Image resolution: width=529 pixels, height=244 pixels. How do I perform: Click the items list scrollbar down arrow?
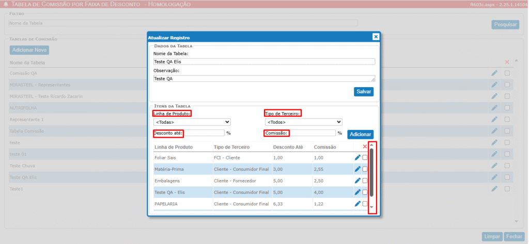(x=371, y=207)
